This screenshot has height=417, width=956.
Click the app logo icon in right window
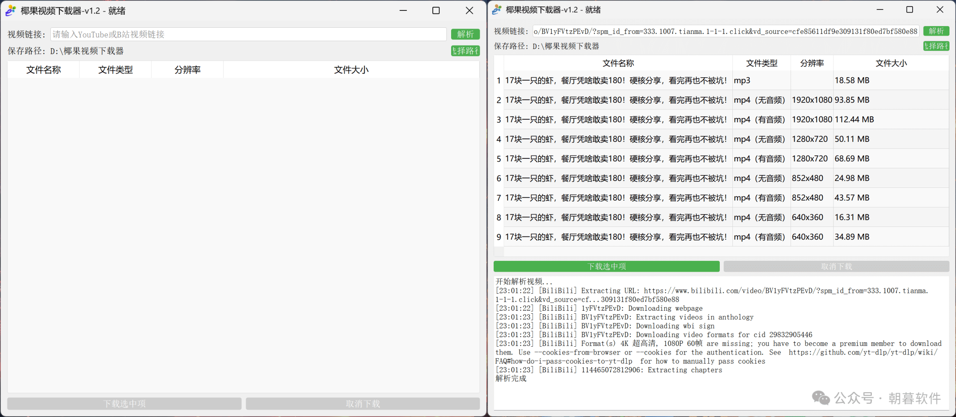497,10
